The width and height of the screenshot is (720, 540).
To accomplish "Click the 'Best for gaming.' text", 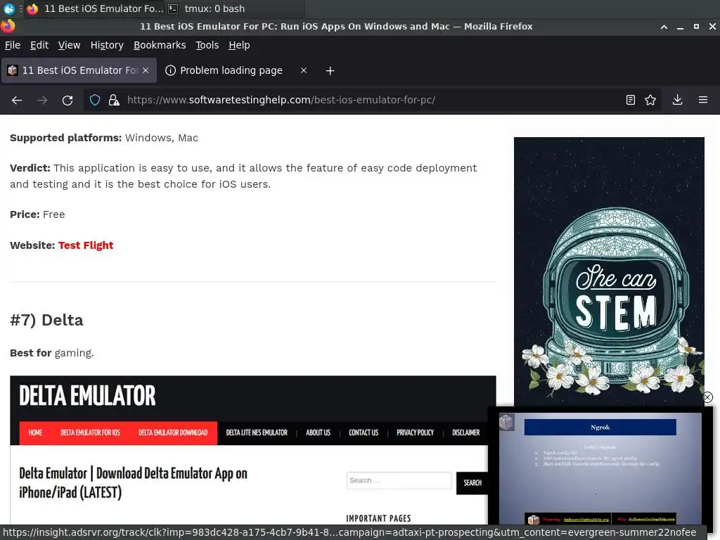I will click(52, 353).
